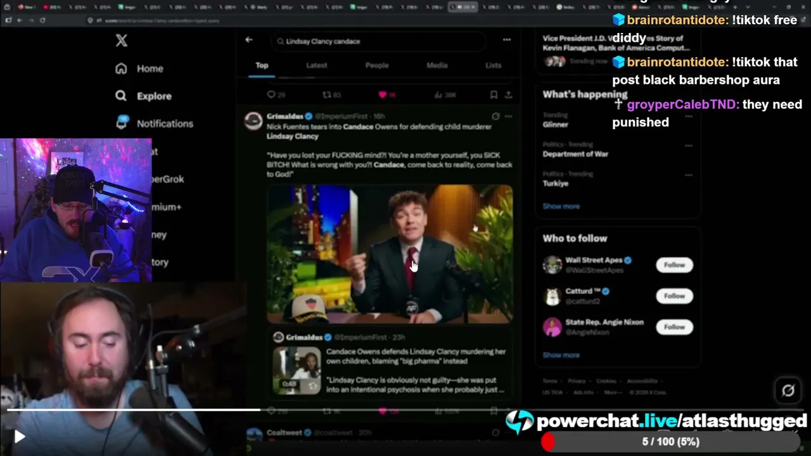Image resolution: width=811 pixels, height=456 pixels.
Task: Follow Wall Street Apes
Action: (x=674, y=265)
